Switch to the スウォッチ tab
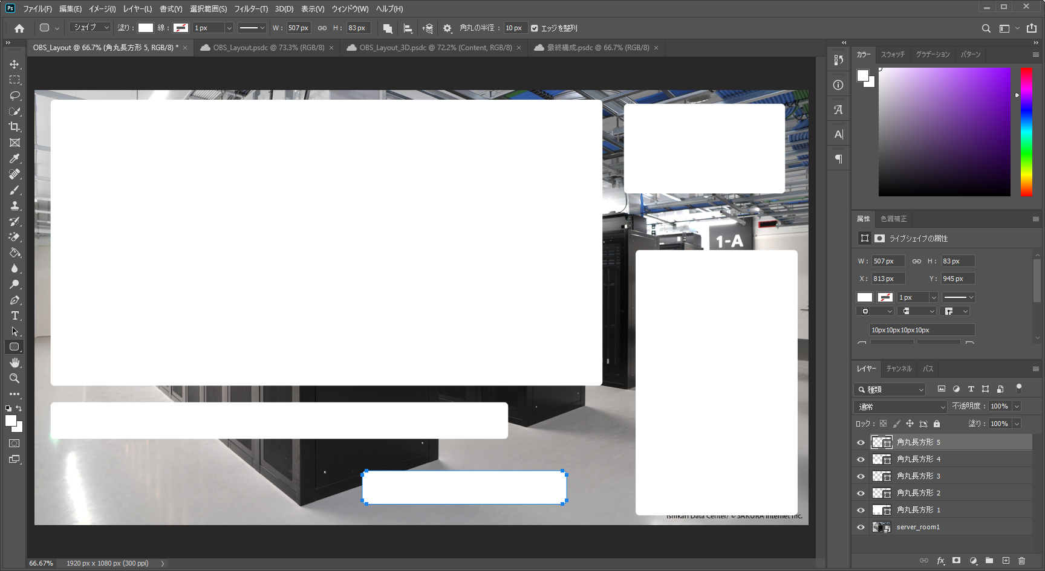 [x=893, y=54]
